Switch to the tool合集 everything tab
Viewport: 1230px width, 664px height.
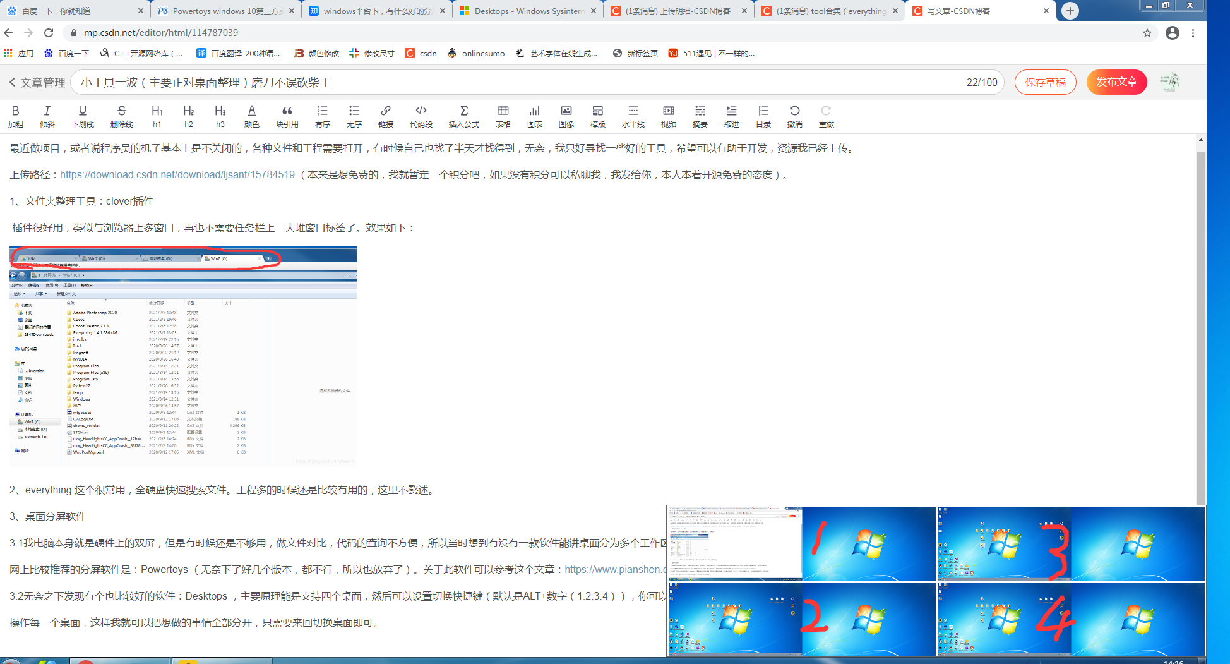[829, 11]
